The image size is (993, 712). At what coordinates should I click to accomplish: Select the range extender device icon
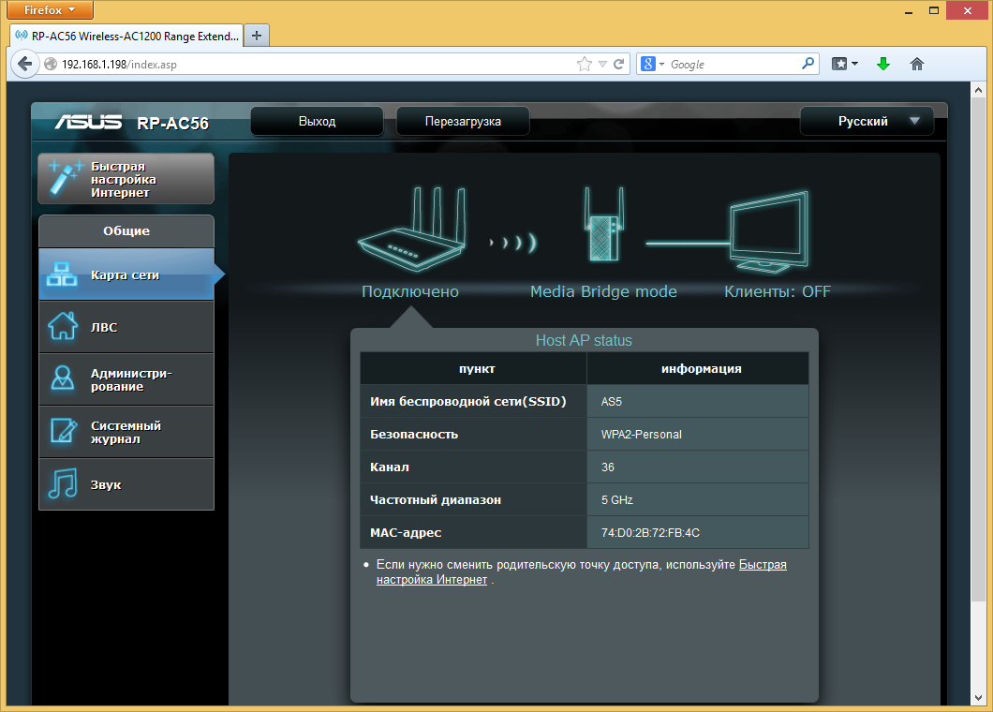click(603, 224)
